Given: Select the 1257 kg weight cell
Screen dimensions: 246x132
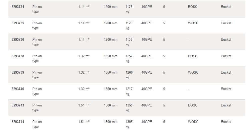Looking at the screenshot, I should click(129, 58).
